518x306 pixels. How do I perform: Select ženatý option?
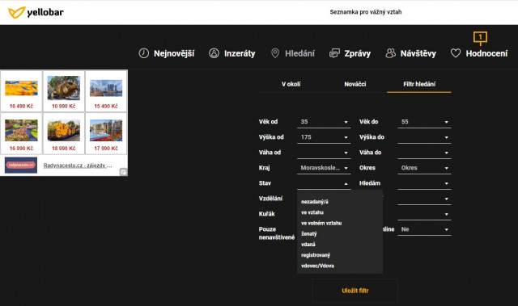(x=340, y=234)
